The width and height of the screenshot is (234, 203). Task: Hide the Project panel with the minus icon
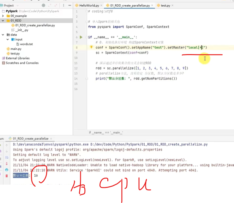tap(70, 5)
